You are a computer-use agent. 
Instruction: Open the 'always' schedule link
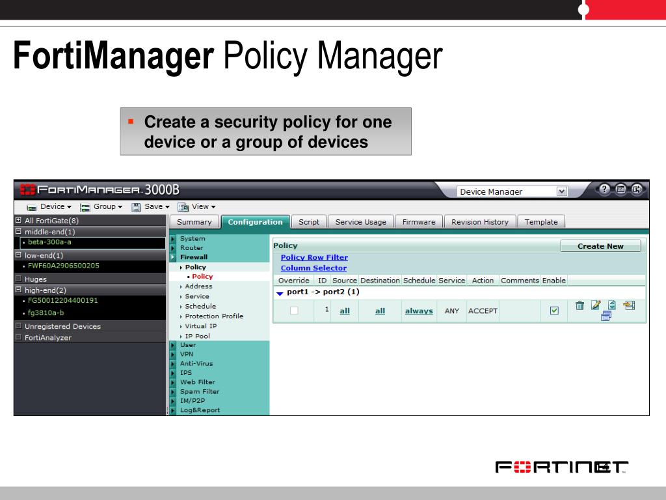pos(419,311)
